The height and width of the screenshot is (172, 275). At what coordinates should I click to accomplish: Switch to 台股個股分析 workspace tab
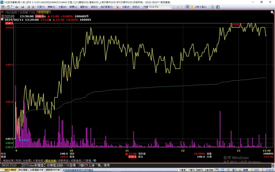coord(36,170)
